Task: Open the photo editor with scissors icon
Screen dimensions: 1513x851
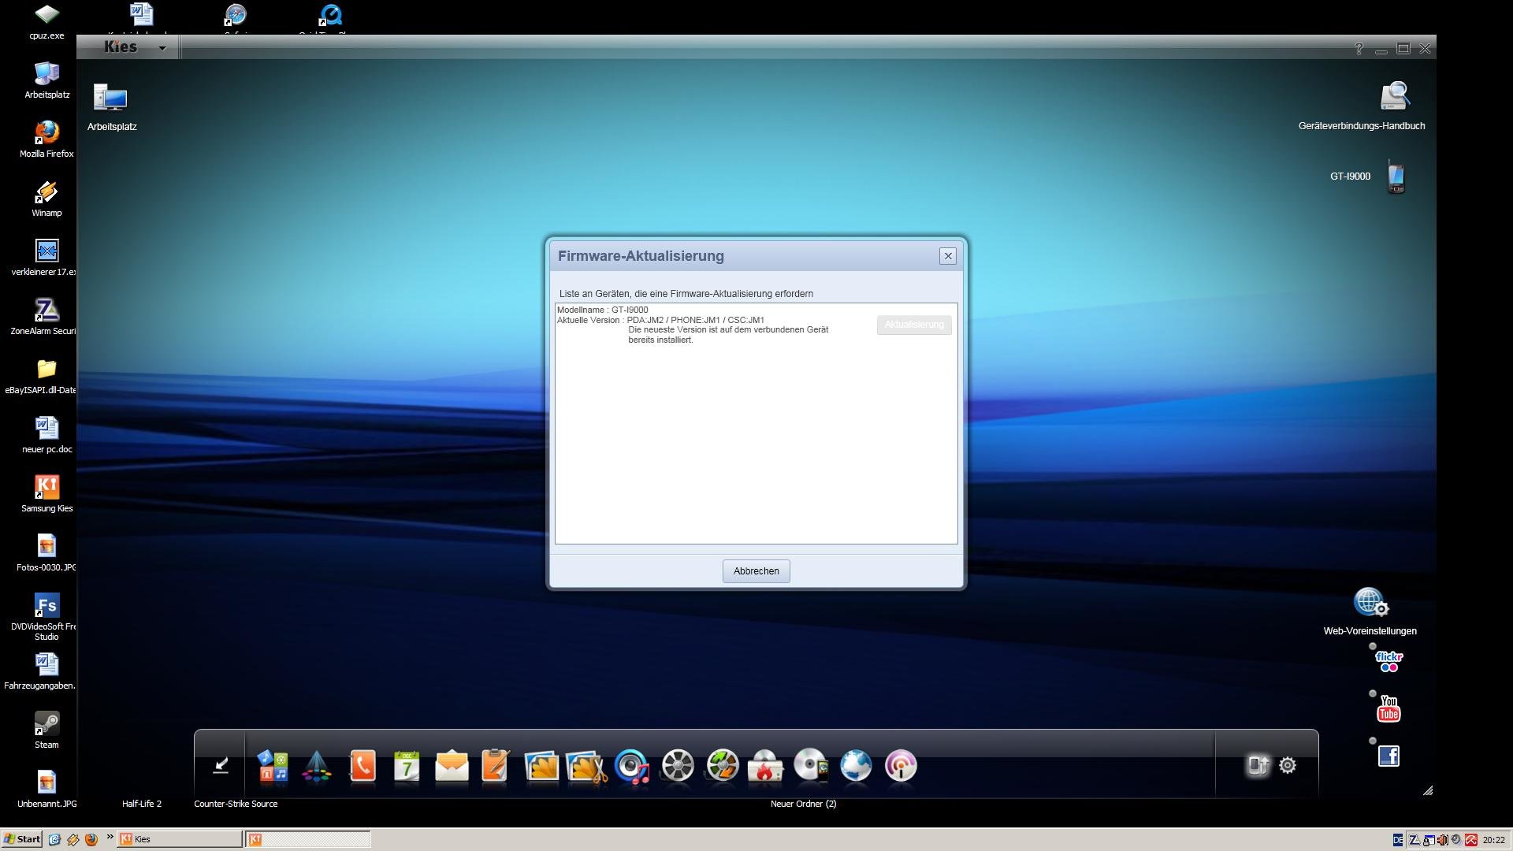Action: point(587,766)
